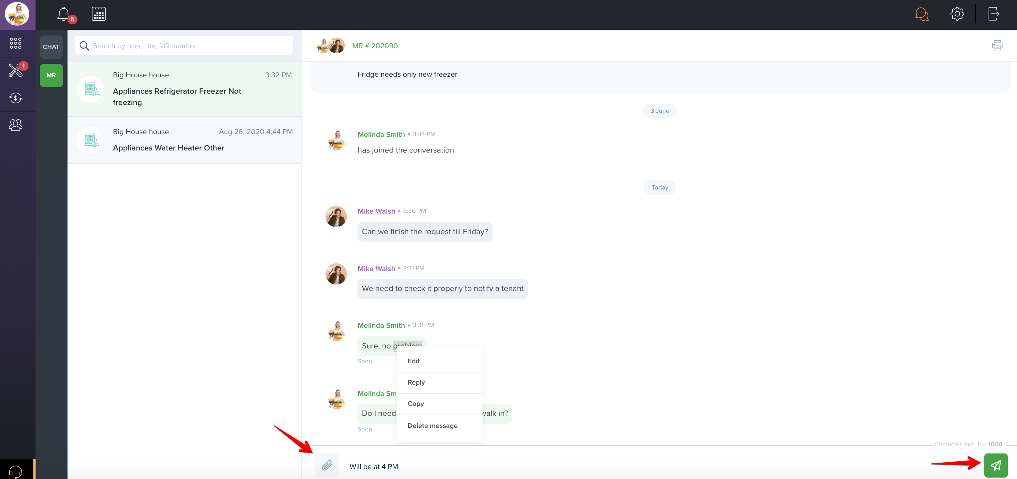Open settings gear icon
The image size is (1017, 479).
click(x=957, y=14)
